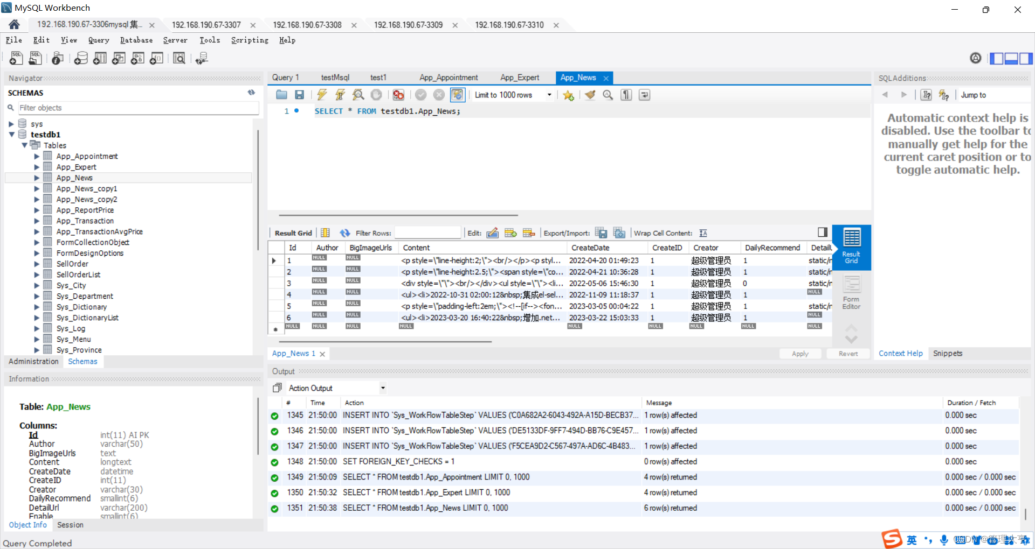Expand the App_Appointment table node
1035x549 pixels.
coord(37,156)
